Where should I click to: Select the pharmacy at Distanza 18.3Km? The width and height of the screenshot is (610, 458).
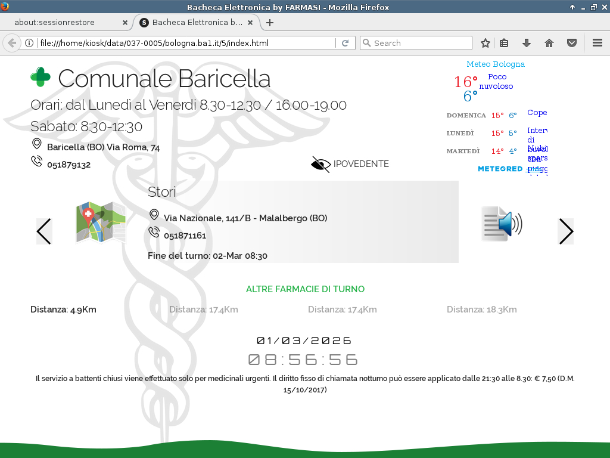481,310
